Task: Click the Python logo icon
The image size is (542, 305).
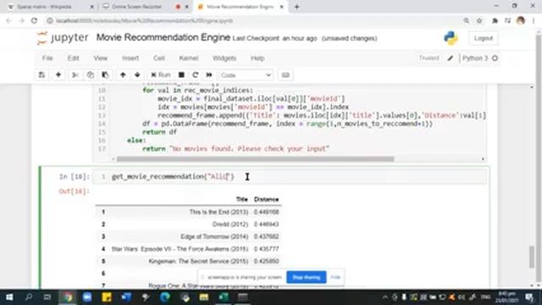Action: point(451,38)
